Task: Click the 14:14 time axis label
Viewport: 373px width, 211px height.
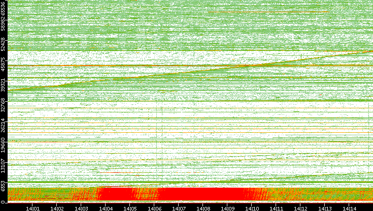Action: [349, 208]
